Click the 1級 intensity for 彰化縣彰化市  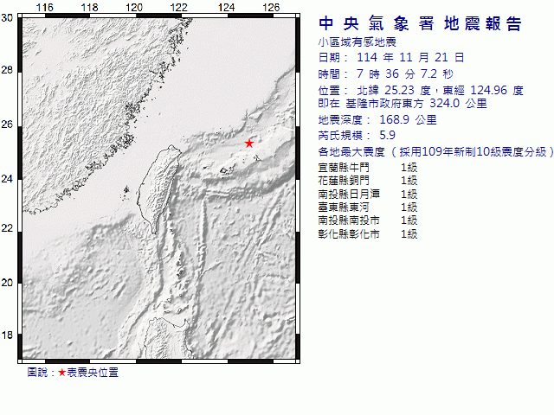point(409,234)
